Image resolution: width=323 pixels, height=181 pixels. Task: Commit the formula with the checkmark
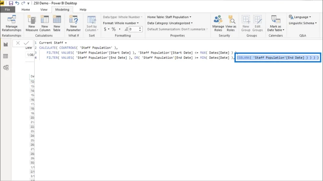(26, 43)
